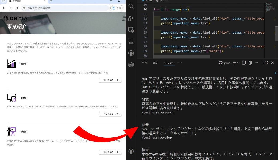Screen dimensions: 278x160
Task: Open the Search view in VS Code
Action: (131, 6)
